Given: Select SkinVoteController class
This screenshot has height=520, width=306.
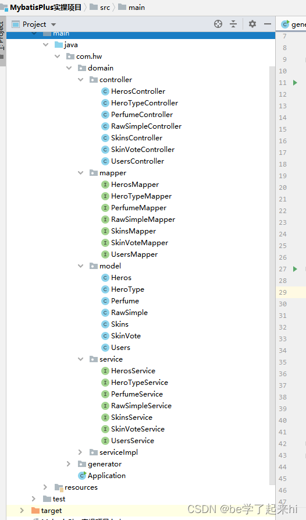Looking at the screenshot, I should [143, 150].
